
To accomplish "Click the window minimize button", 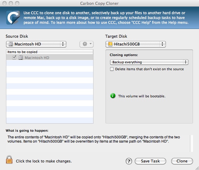I will pyautogui.click(x=11, y=3).
